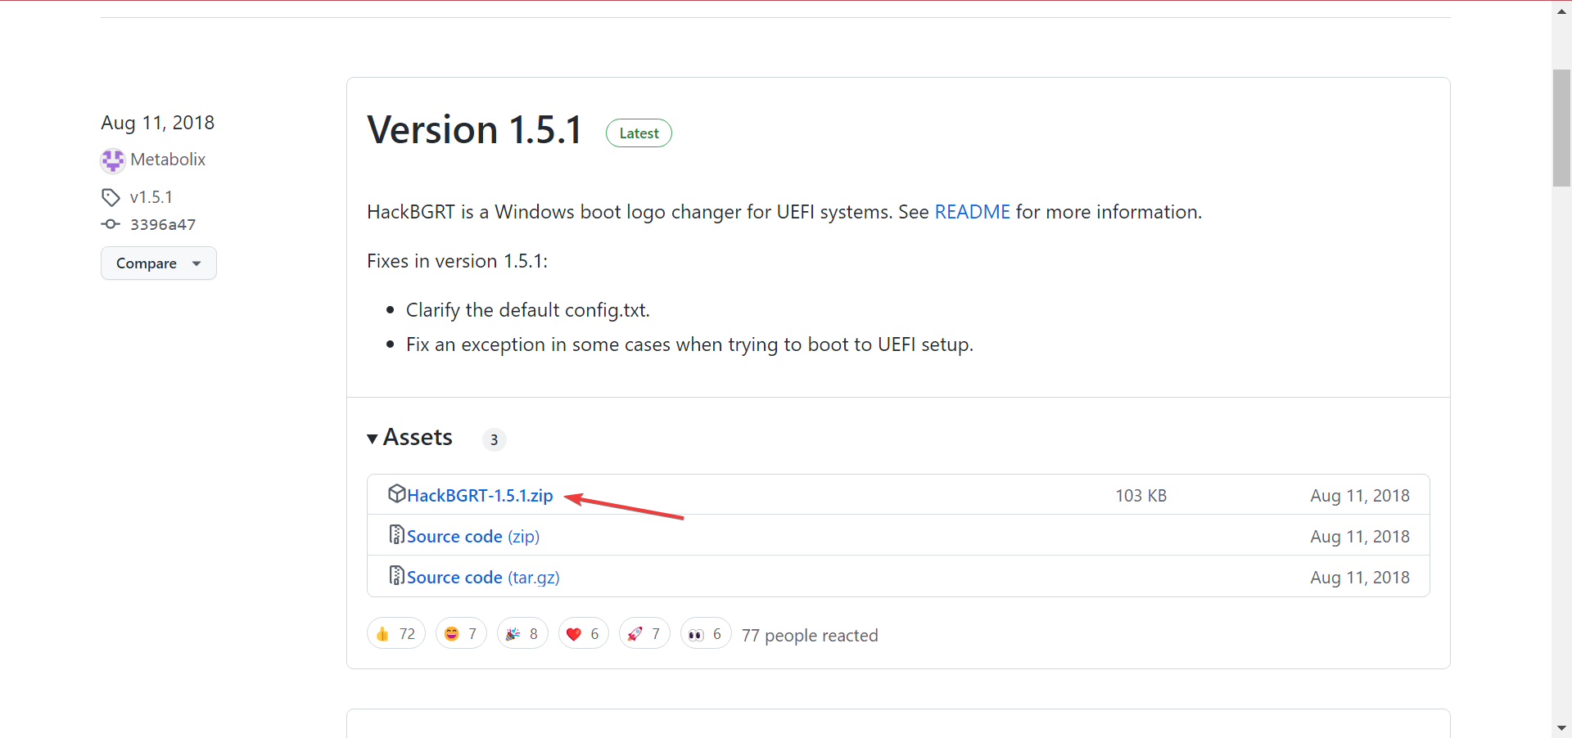Open the README link
1572x738 pixels.
[x=972, y=211]
